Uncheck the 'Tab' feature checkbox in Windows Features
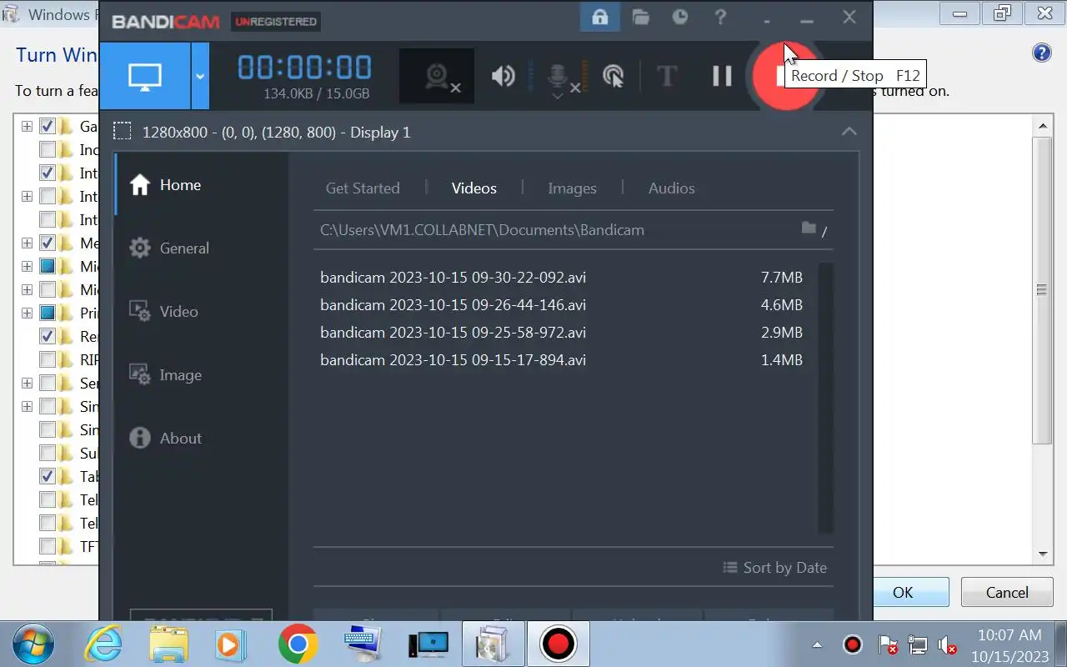Screen dimensions: 1067x667 point(48,477)
